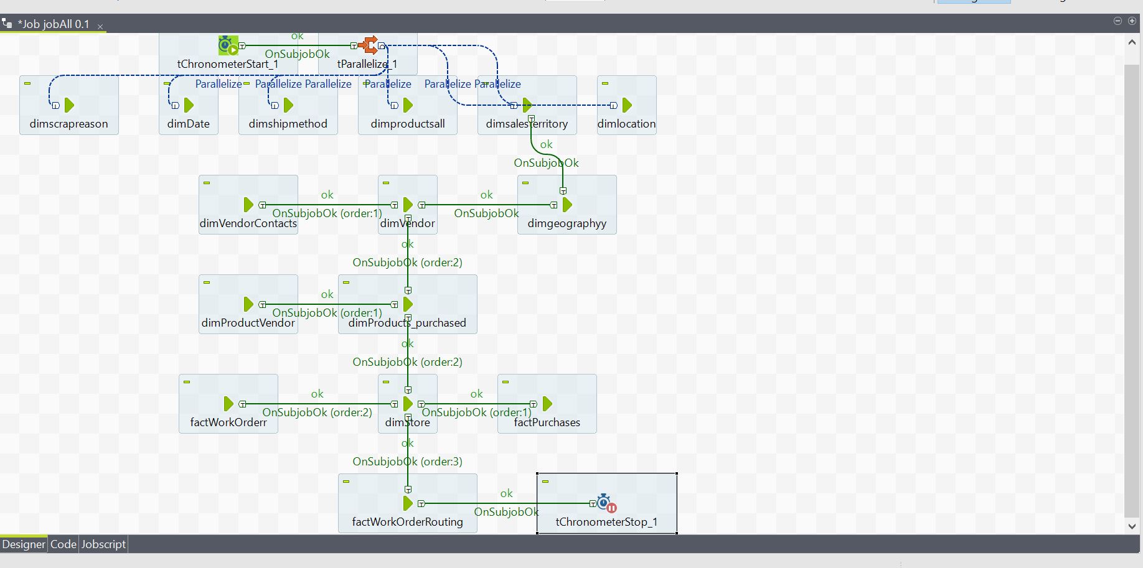The image size is (1143, 568).
Task: Select the dimgeographyy job icon
Action: (x=567, y=205)
